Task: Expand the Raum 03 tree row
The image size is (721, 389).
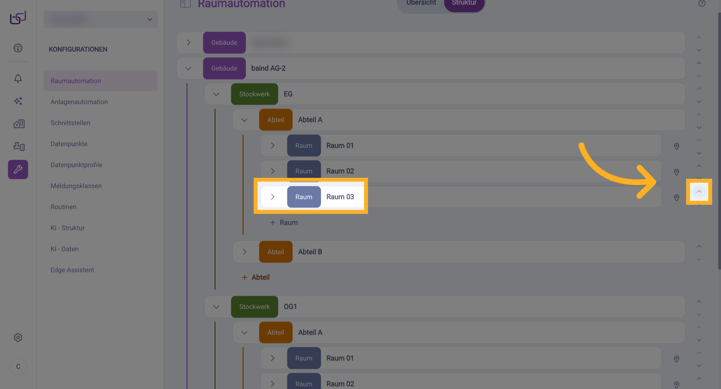Action: (x=273, y=197)
